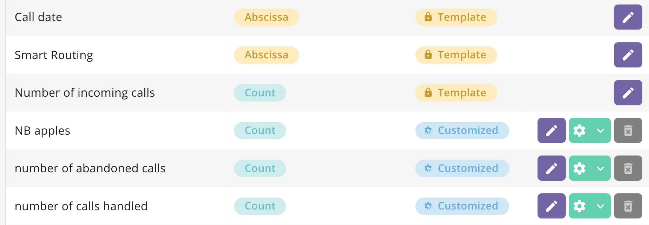Open settings dropdown for number of calls handled
The width and height of the screenshot is (649, 225).
coord(590,206)
